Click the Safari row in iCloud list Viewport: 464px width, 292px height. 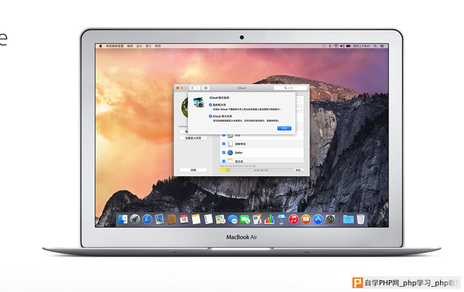[x=262, y=152]
